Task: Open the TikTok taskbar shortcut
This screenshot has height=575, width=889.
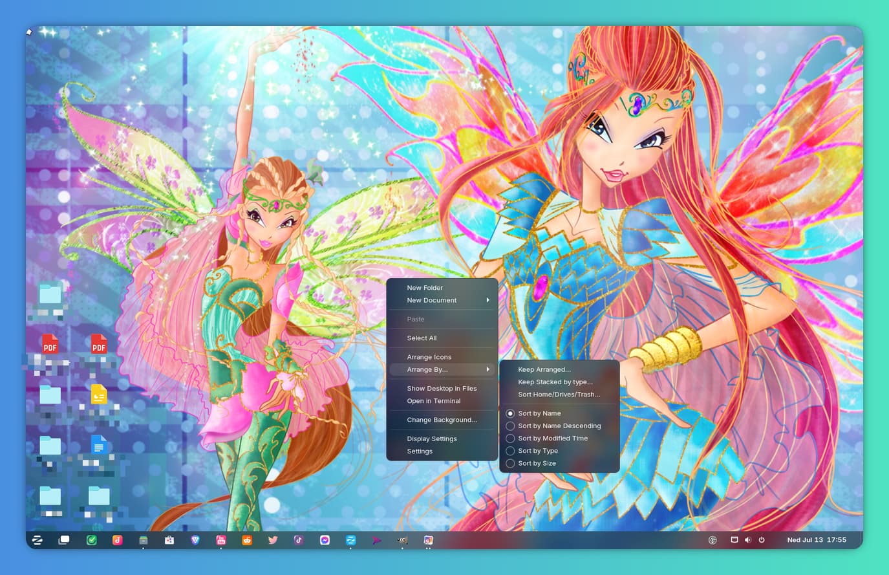Action: click(299, 540)
